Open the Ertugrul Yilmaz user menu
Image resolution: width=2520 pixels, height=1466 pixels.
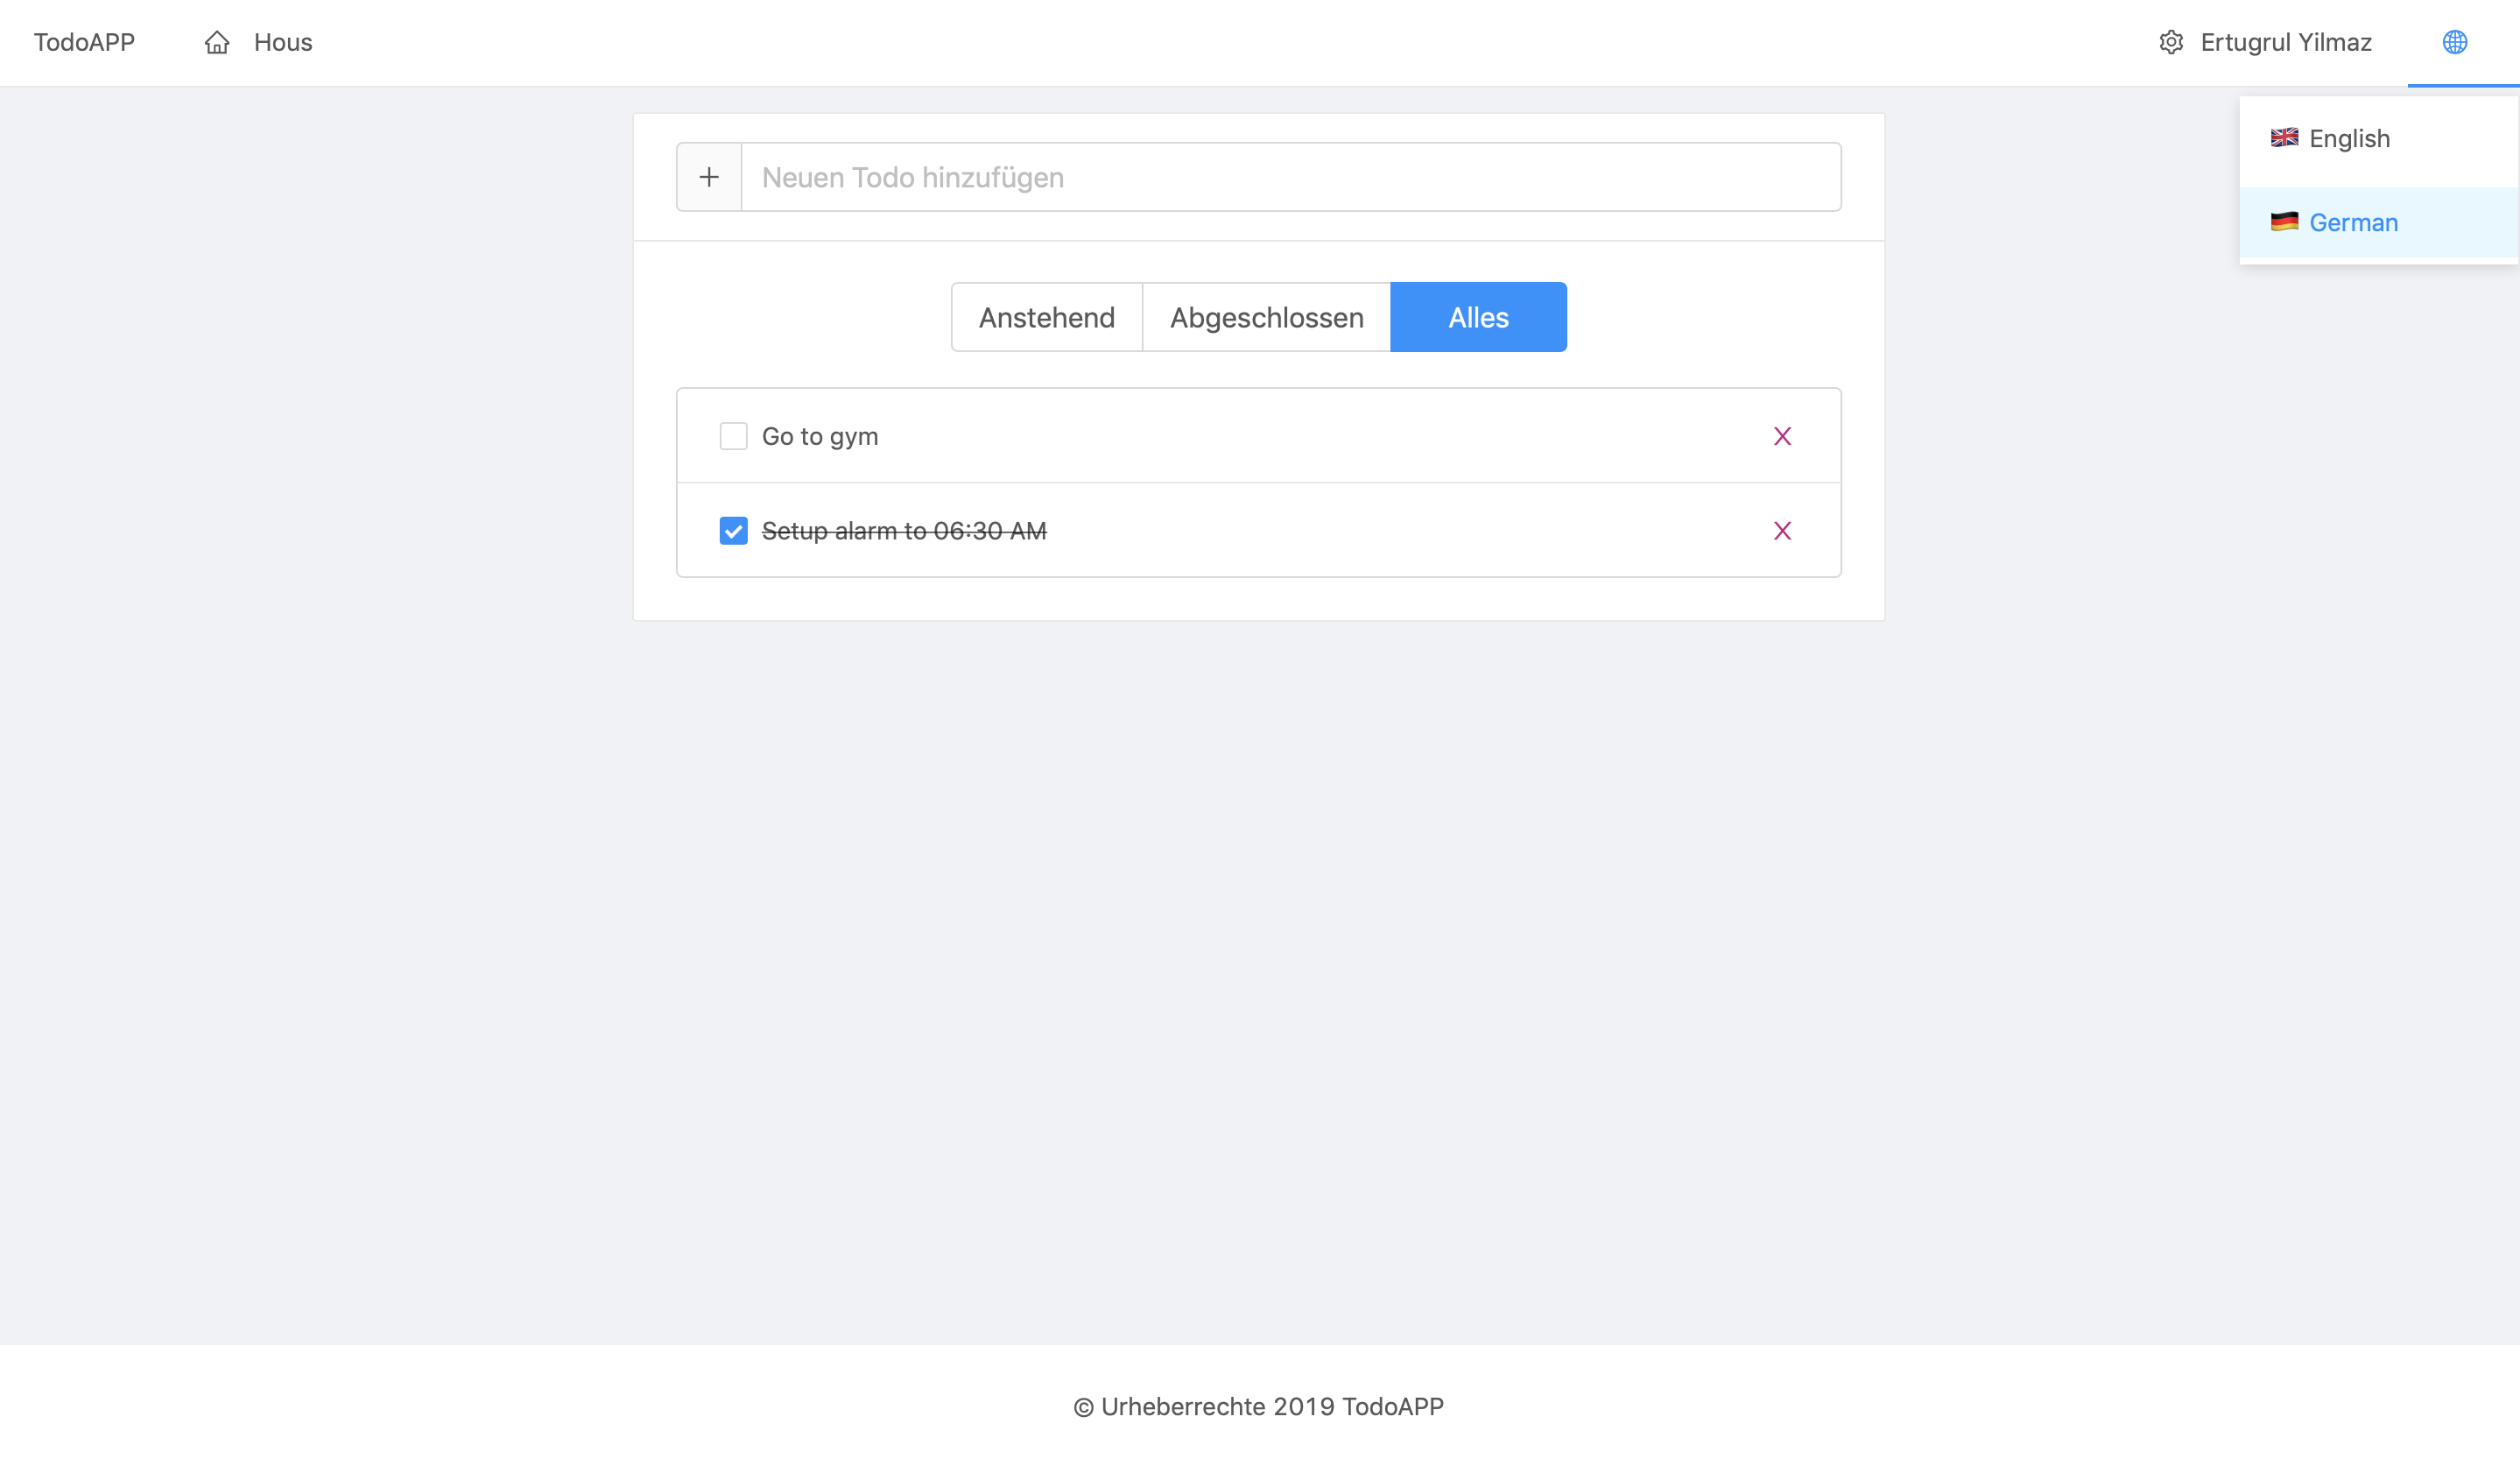click(x=2285, y=42)
